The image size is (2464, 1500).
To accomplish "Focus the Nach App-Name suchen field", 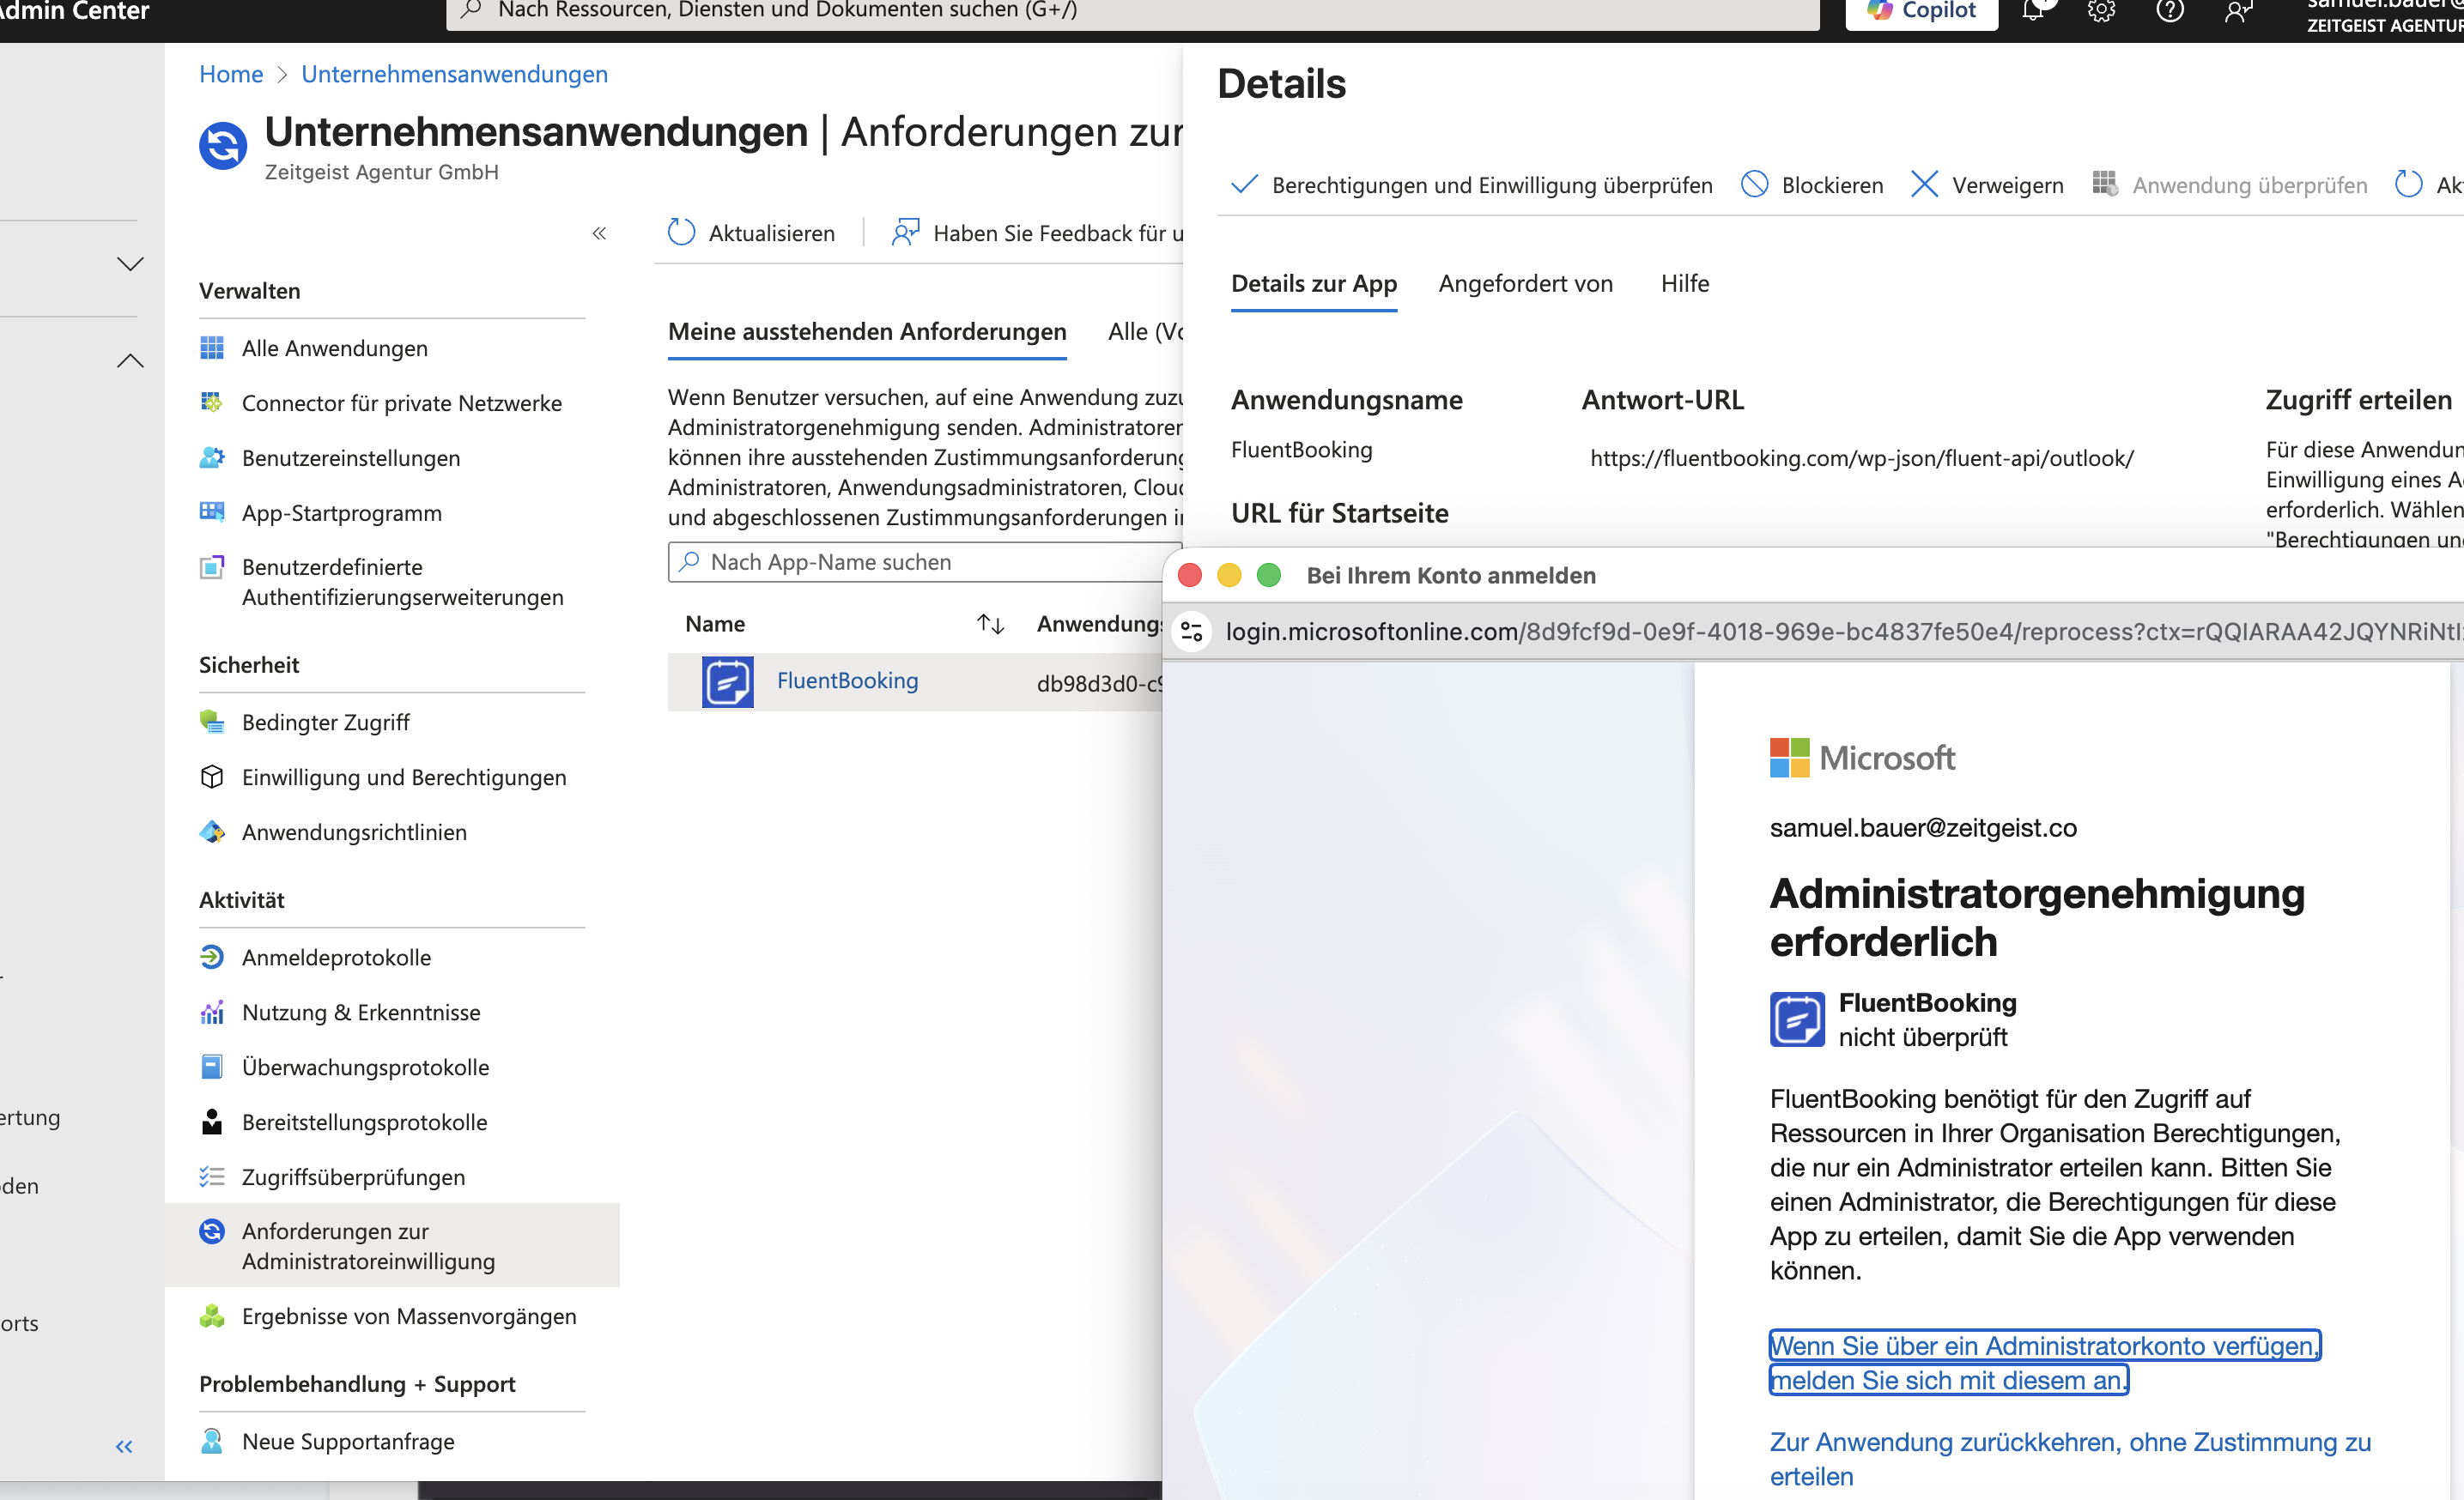I will [x=925, y=561].
